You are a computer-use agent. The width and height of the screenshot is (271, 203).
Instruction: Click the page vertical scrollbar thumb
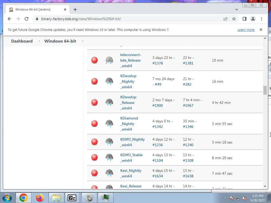265,90
